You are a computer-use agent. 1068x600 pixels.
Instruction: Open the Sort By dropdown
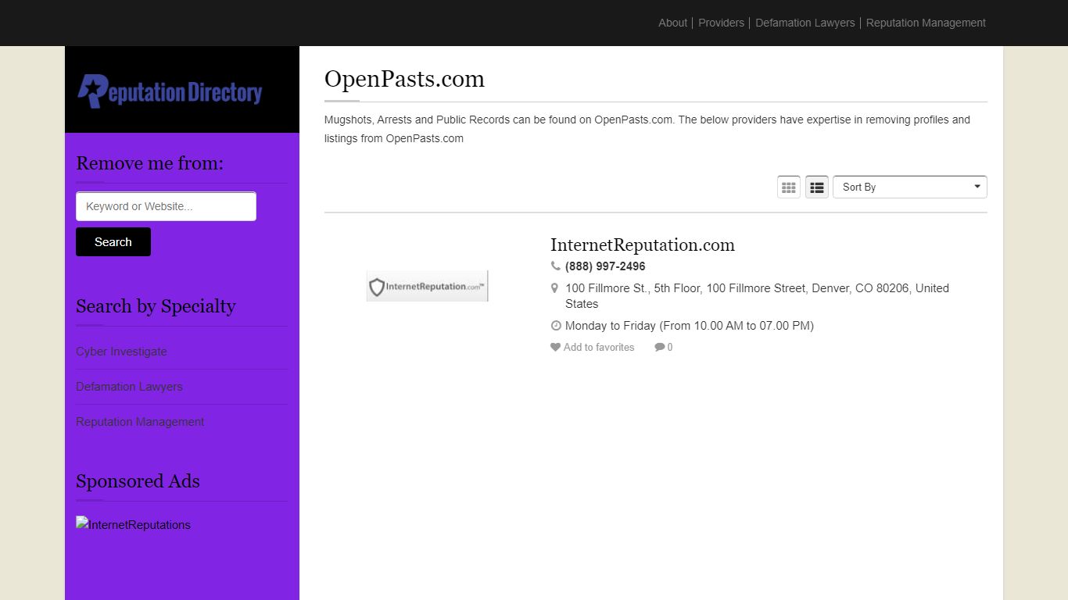pos(910,187)
